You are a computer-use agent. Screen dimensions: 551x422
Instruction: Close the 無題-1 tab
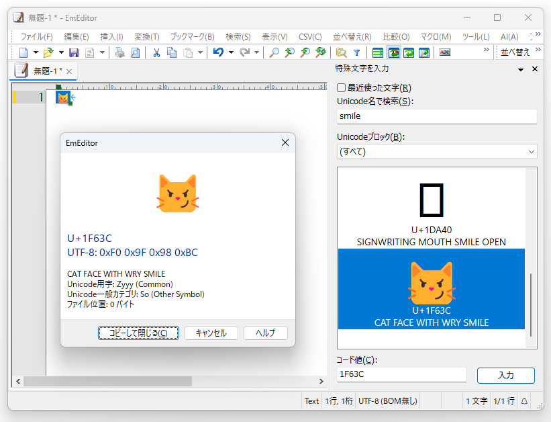[69, 72]
